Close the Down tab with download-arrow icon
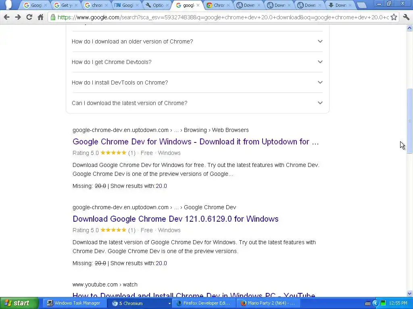The width and height of the screenshot is (413, 309). click(x=350, y=5)
